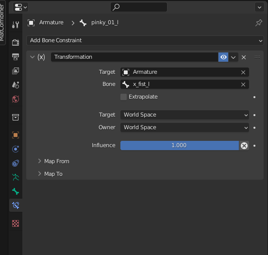Open the Owner World Space dropdown
268x255 pixels.
tap(184, 128)
